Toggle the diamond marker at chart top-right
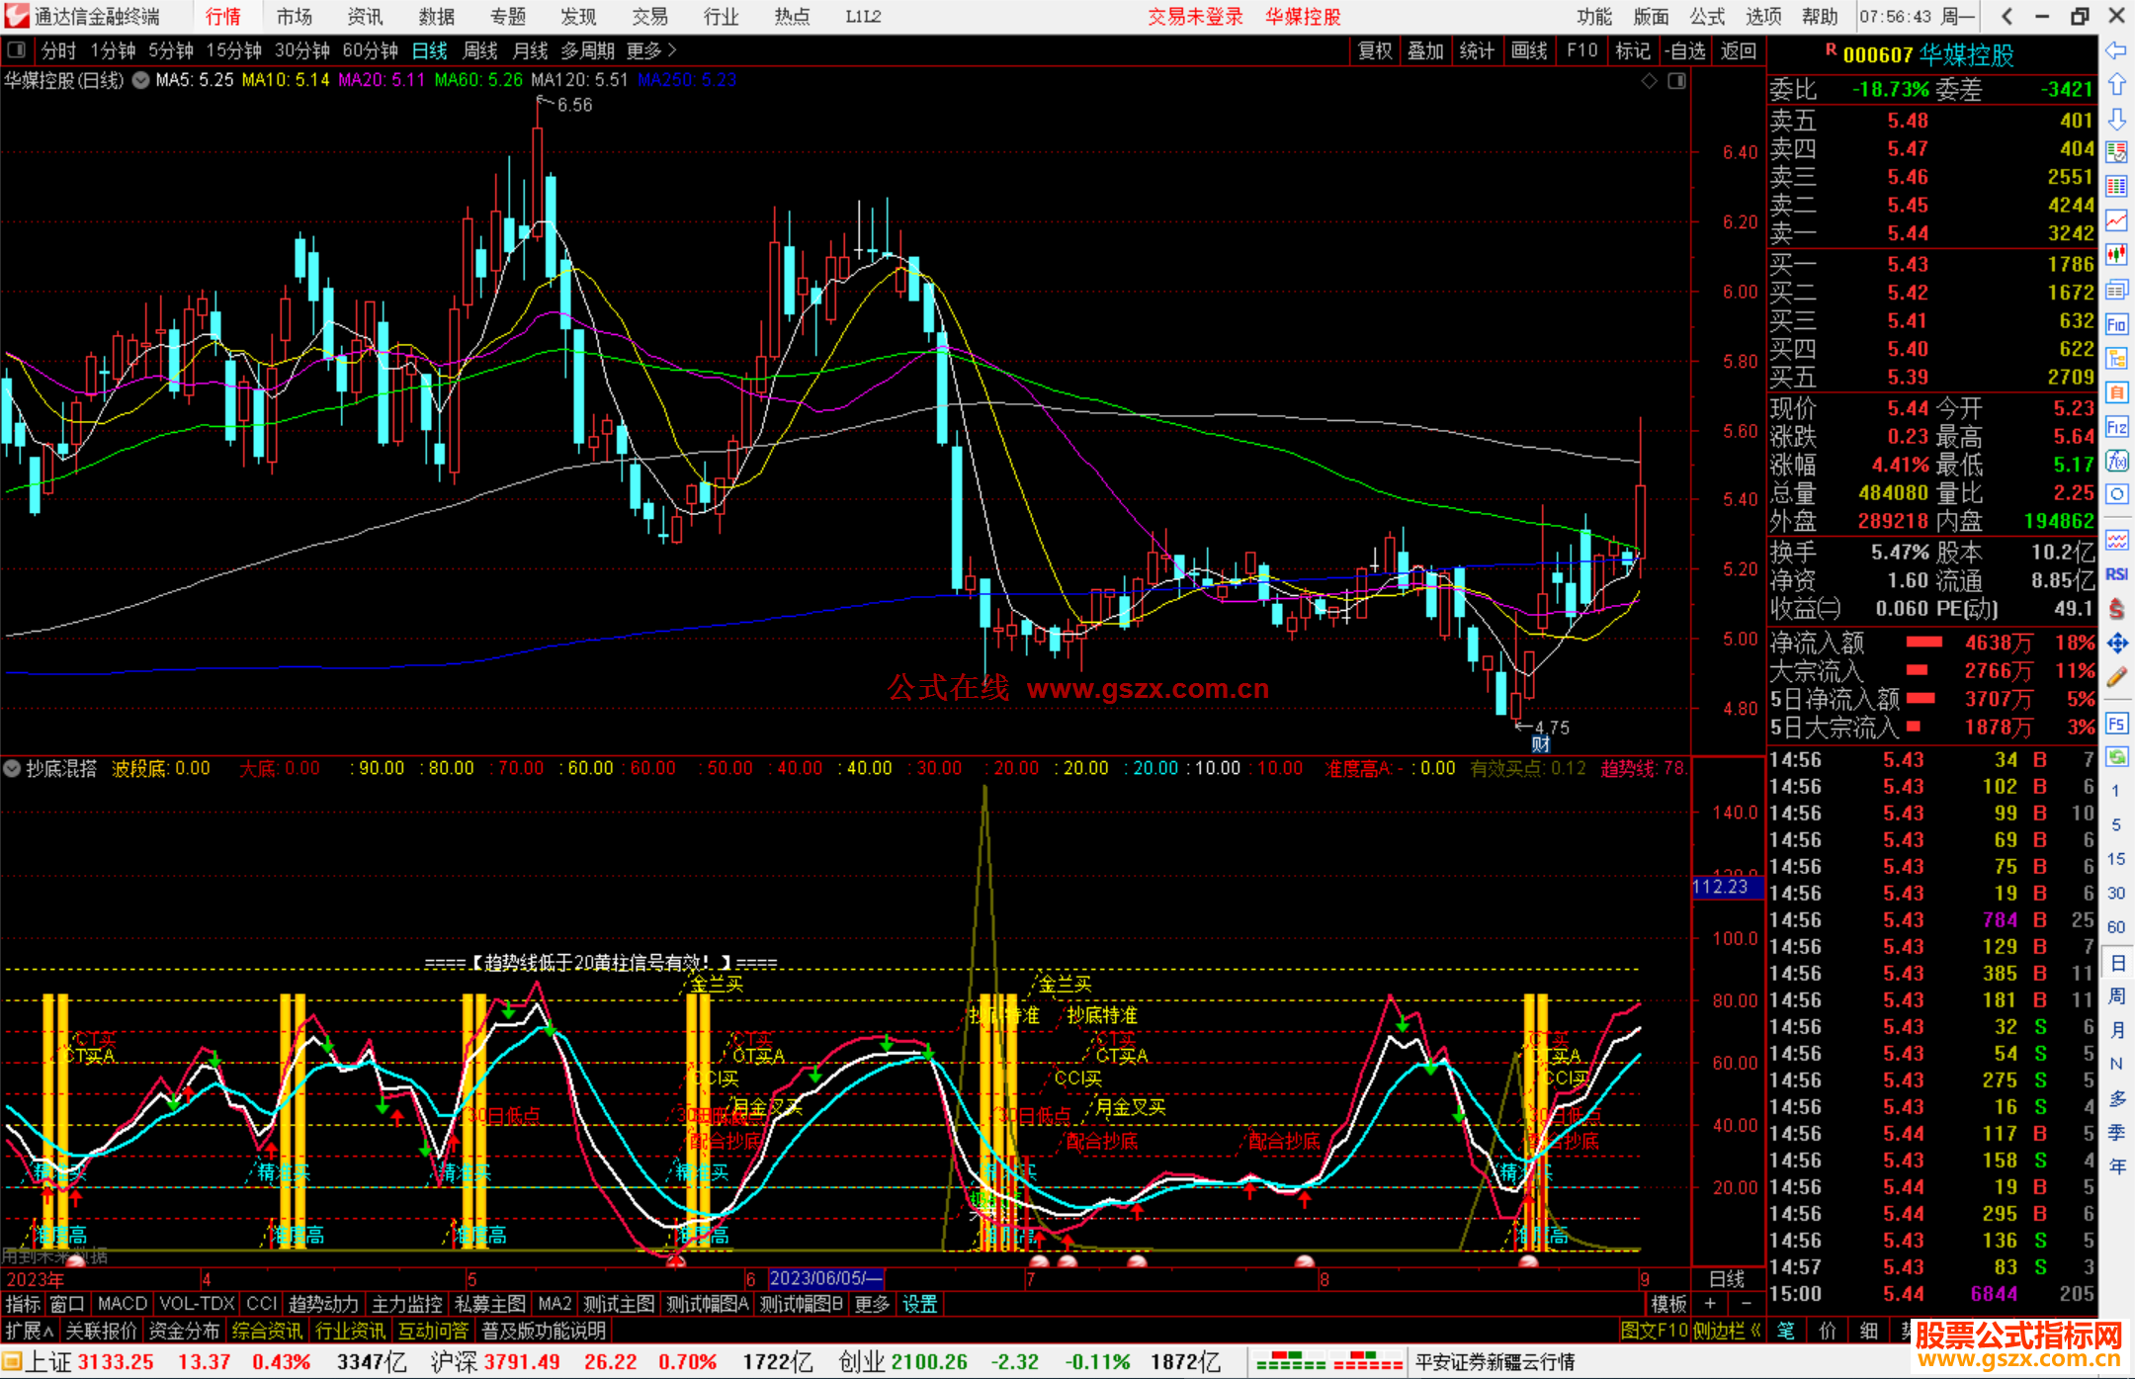Viewport: 2135px width, 1379px height. [1649, 81]
